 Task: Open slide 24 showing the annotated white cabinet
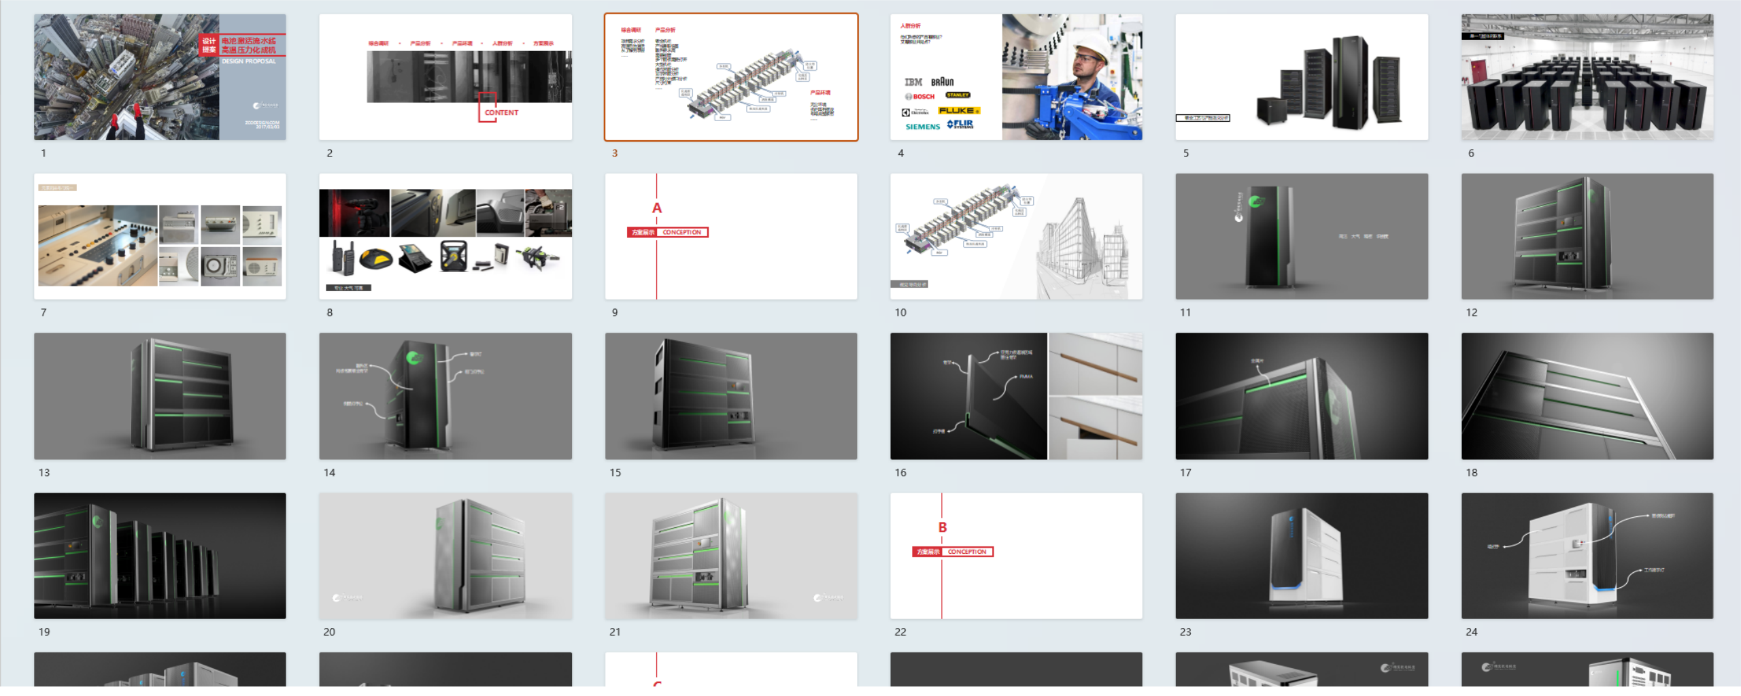click(x=1586, y=555)
